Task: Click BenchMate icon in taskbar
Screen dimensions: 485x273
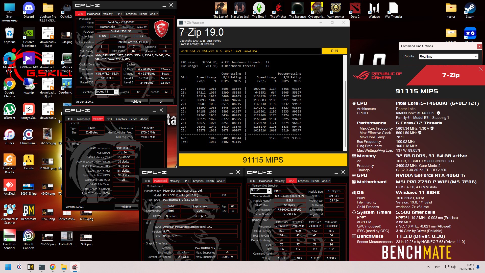Action: [x=30, y=267]
